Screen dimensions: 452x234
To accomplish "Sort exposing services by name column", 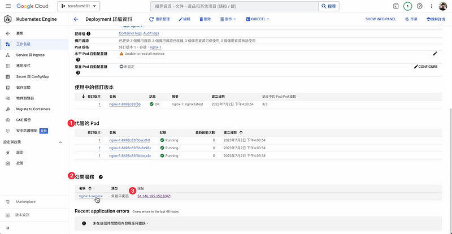I will pos(85,188).
